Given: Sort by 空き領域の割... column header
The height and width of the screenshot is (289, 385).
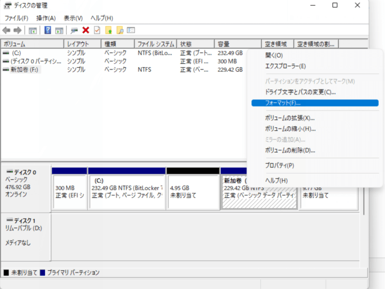Looking at the screenshot, I should pyautogui.click(x=316, y=44).
